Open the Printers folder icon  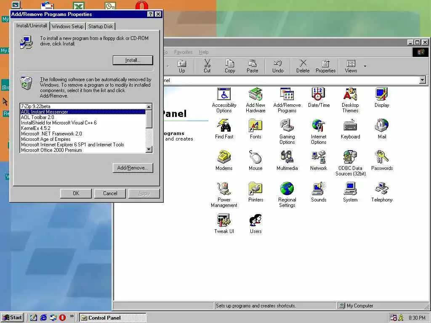tap(255, 192)
